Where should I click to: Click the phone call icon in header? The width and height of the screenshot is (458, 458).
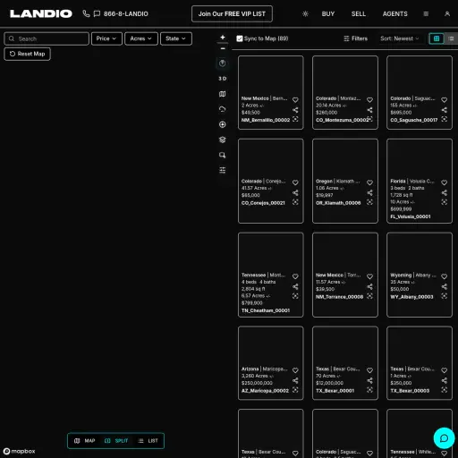(86, 13)
